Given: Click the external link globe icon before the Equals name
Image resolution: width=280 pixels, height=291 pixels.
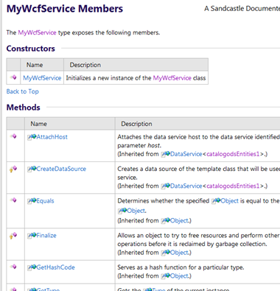Looking at the screenshot, I should coord(32,201).
